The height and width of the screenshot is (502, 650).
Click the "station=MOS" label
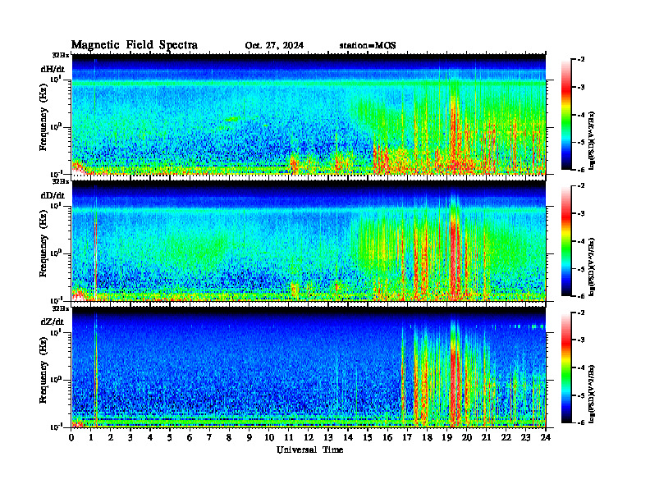click(x=368, y=46)
